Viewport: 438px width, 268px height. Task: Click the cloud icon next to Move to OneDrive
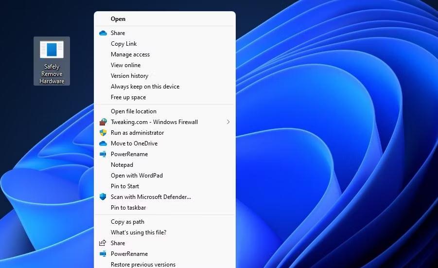(103, 143)
